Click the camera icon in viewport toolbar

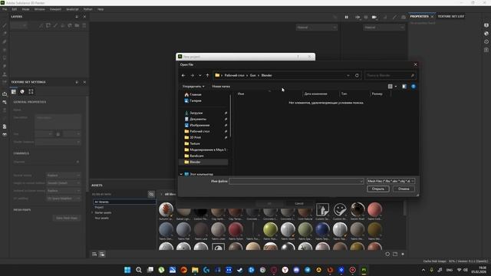pos(374,17)
